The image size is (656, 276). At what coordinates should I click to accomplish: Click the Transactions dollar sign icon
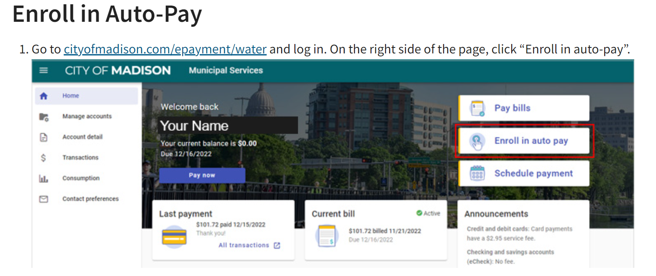tap(43, 158)
